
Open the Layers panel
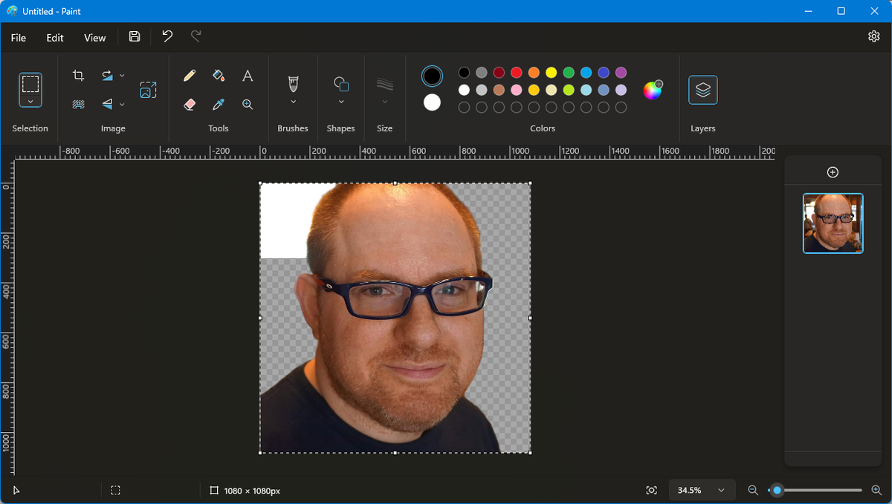coord(702,90)
